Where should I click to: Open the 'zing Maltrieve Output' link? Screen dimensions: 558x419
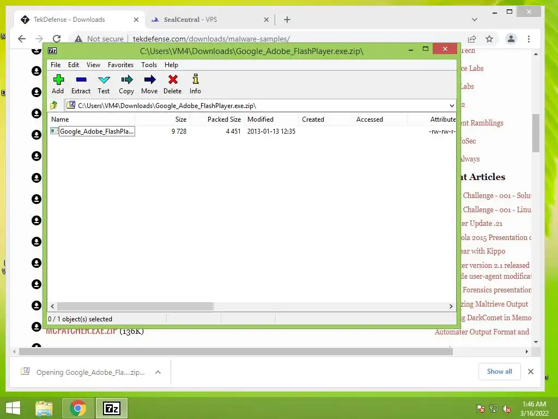click(x=494, y=304)
